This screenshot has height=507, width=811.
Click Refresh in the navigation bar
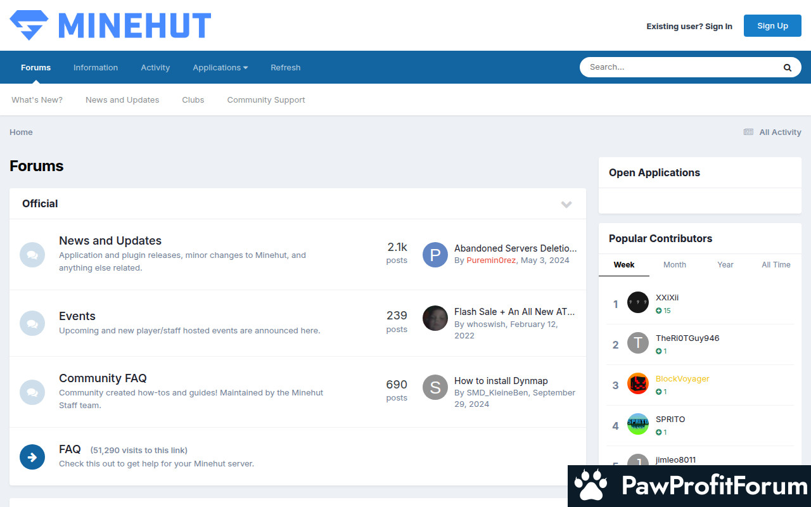[286, 67]
